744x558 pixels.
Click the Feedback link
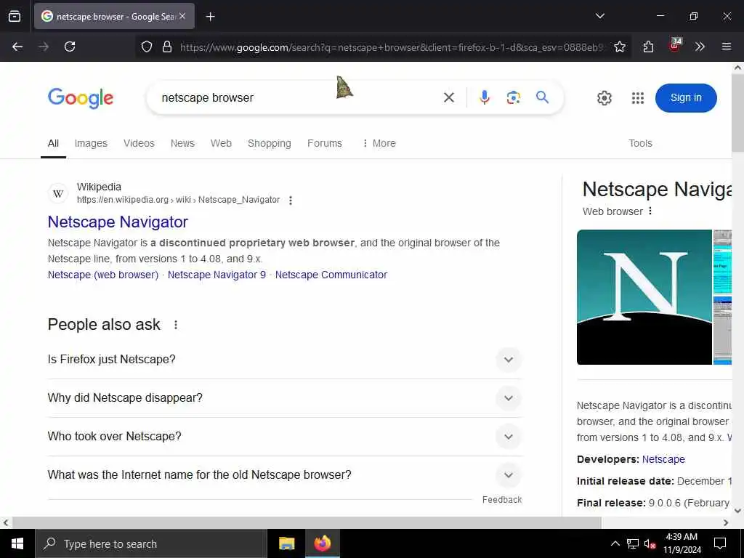[502, 500]
